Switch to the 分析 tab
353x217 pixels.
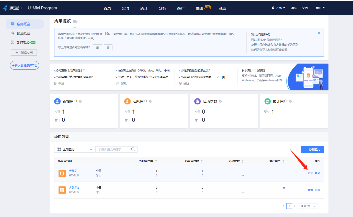click(x=162, y=8)
